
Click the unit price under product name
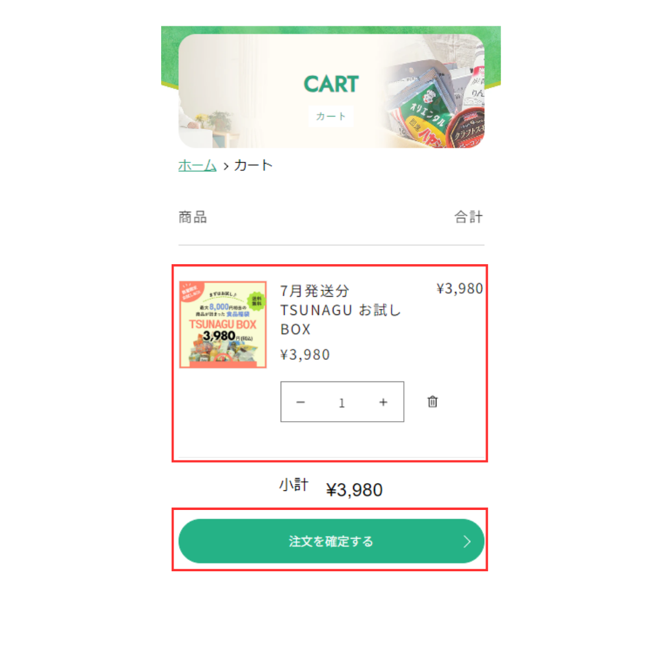305,355
